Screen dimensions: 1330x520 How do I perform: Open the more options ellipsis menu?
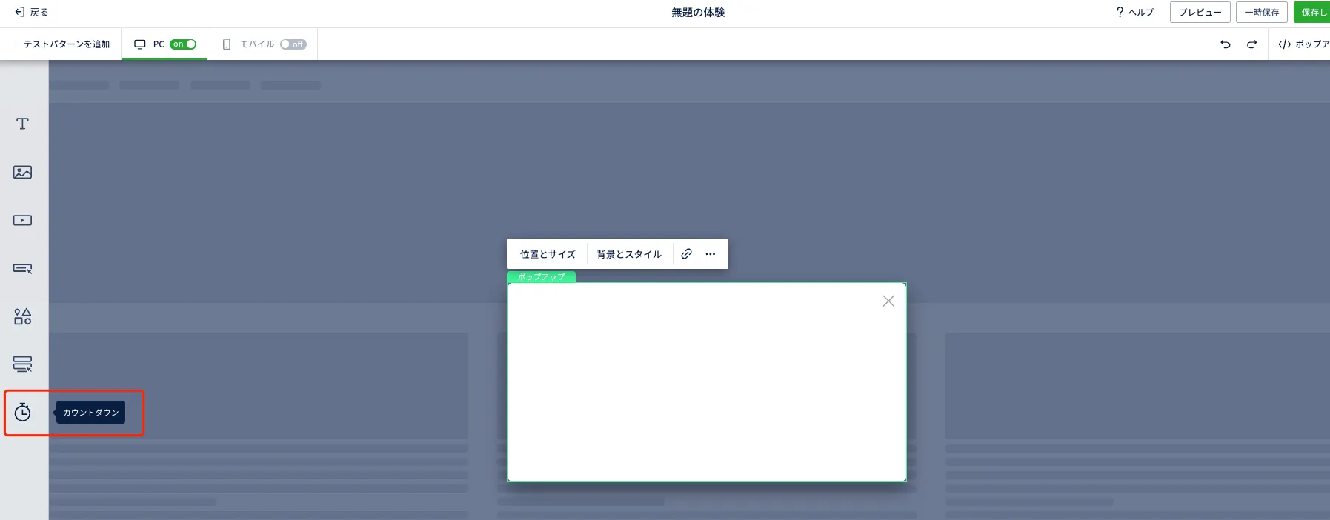click(711, 254)
